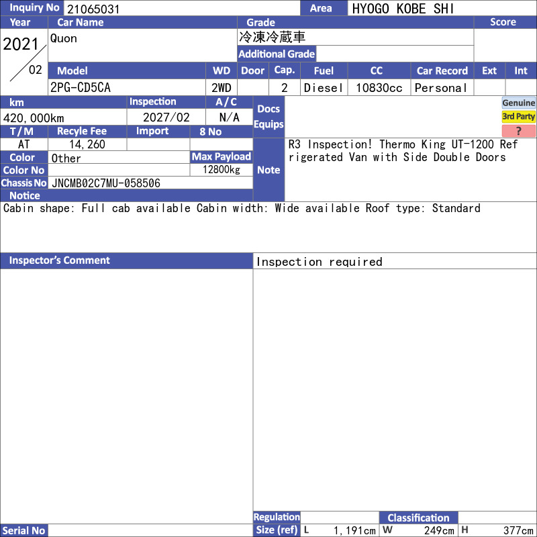Select the 2WD drive value

pos(222,88)
